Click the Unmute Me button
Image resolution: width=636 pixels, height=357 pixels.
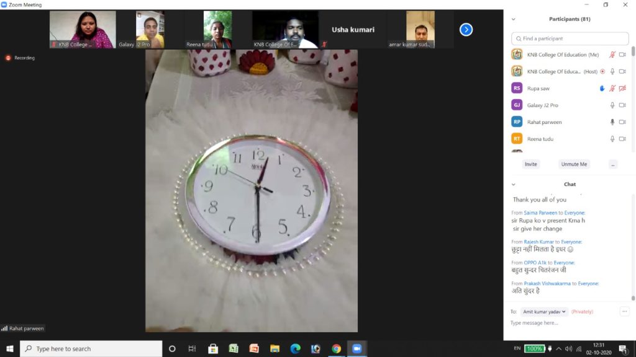point(574,164)
